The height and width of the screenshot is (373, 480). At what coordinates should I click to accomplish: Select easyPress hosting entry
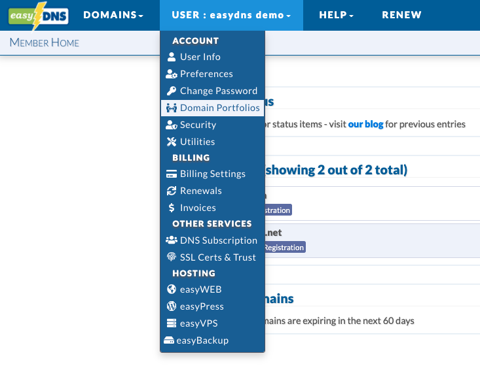click(212, 306)
